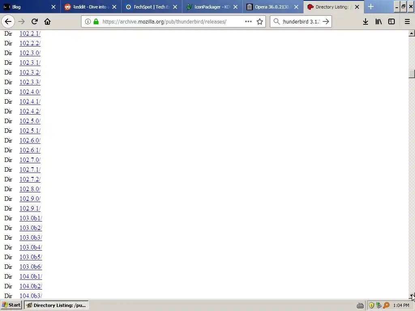Close the IconPackager tab
This screenshot has height=311, width=415.
click(x=235, y=7)
